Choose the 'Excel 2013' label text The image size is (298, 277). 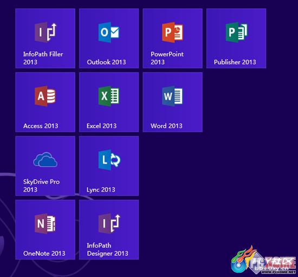pos(101,126)
